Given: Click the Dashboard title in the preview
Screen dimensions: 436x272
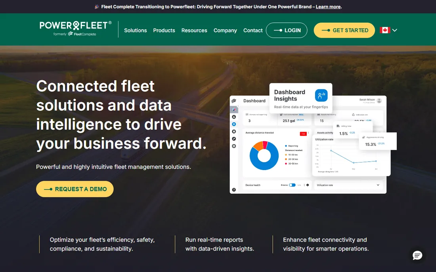Looking at the screenshot, I should [254, 101].
